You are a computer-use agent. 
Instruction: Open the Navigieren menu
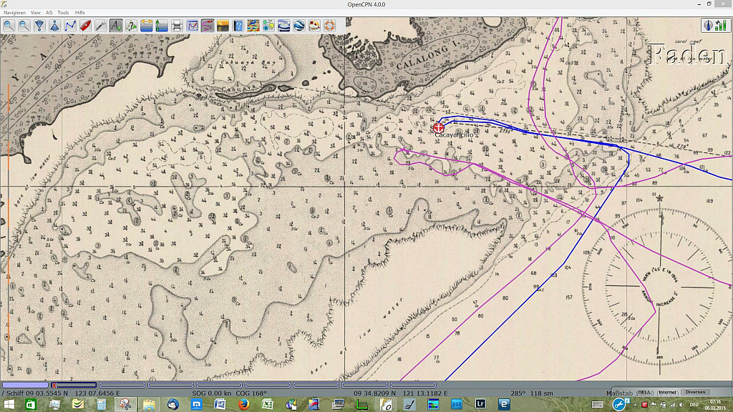point(14,13)
